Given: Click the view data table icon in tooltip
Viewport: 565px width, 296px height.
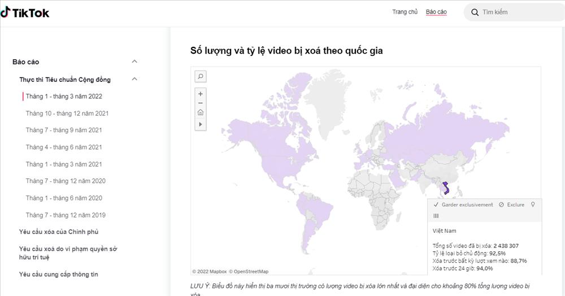Looking at the screenshot, I should 436,216.
